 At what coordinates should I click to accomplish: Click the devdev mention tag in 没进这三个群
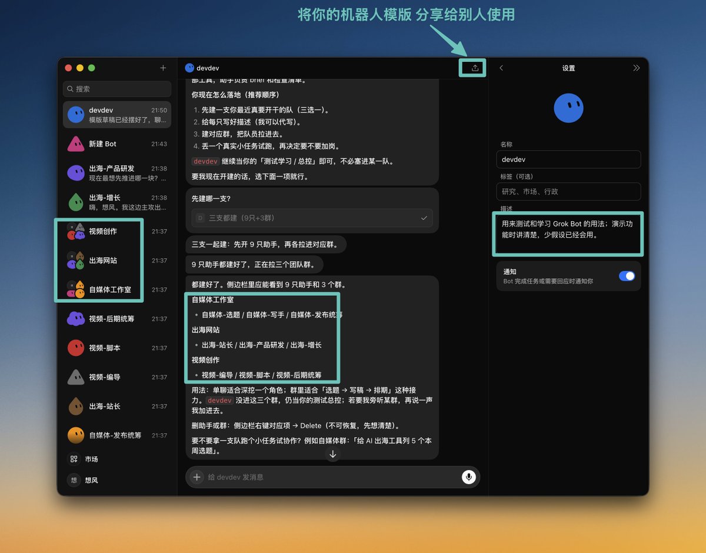[x=219, y=400]
